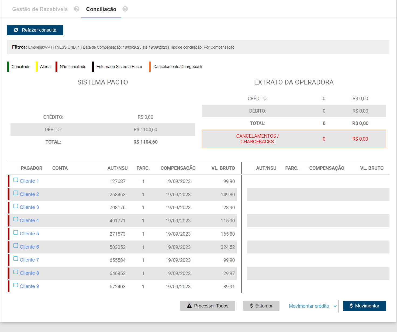Click the orange Cancelamento/Chargeback legend swatch
Image resolution: width=397 pixels, height=332 pixels.
pyautogui.click(x=150, y=67)
